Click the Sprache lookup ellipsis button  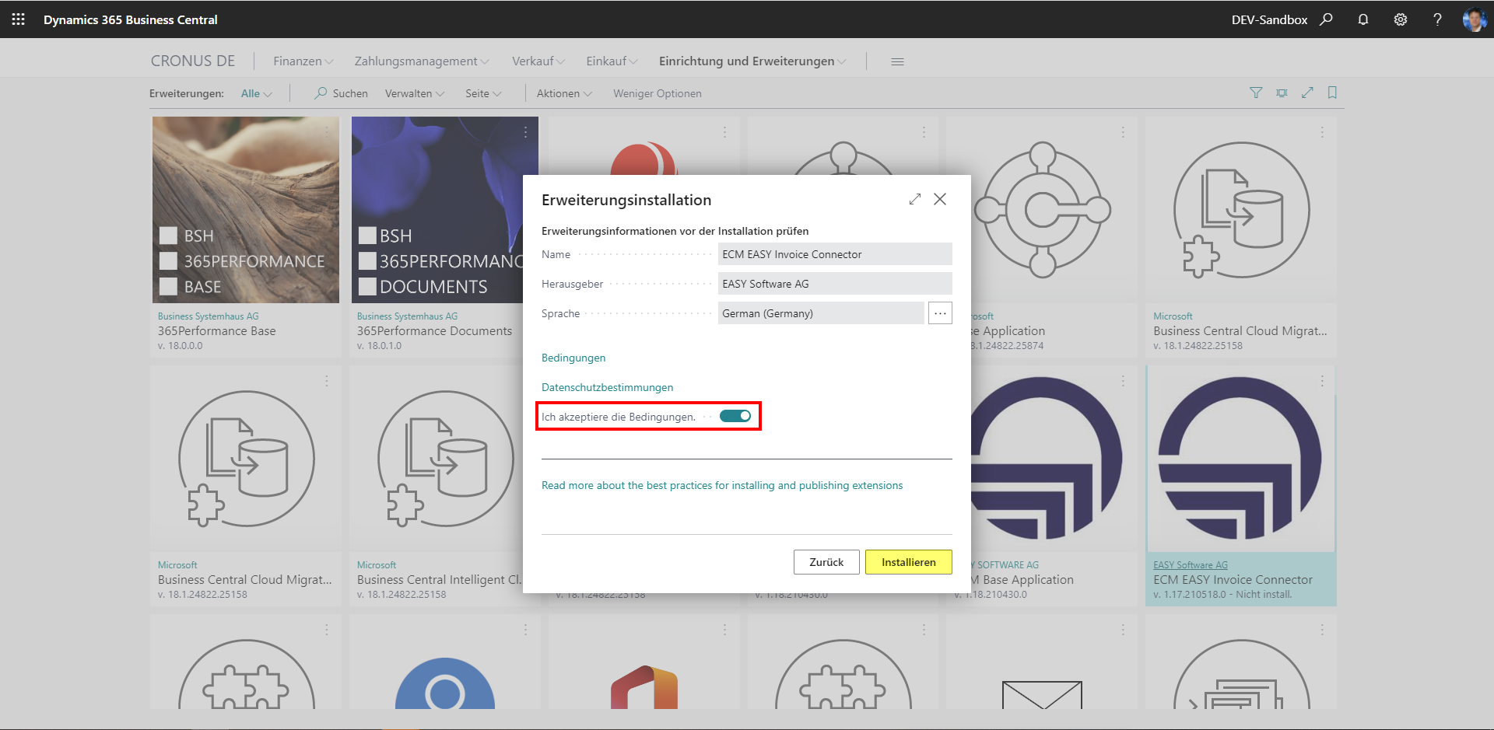point(940,313)
